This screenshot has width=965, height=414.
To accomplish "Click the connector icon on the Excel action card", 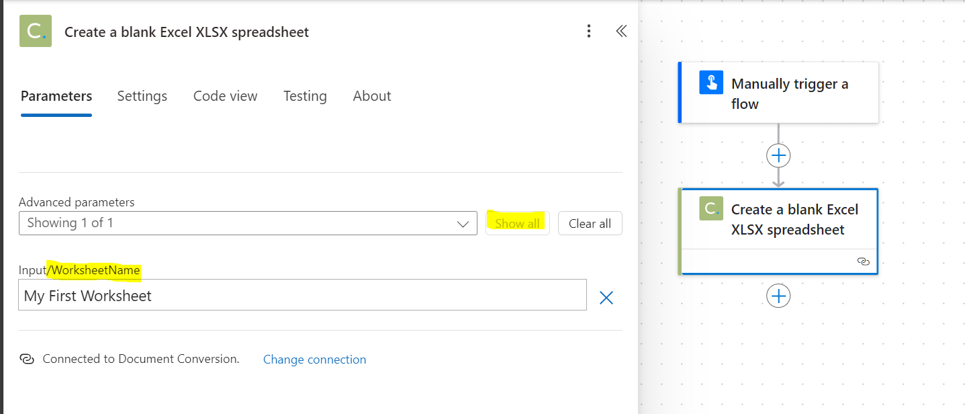I will [x=710, y=208].
